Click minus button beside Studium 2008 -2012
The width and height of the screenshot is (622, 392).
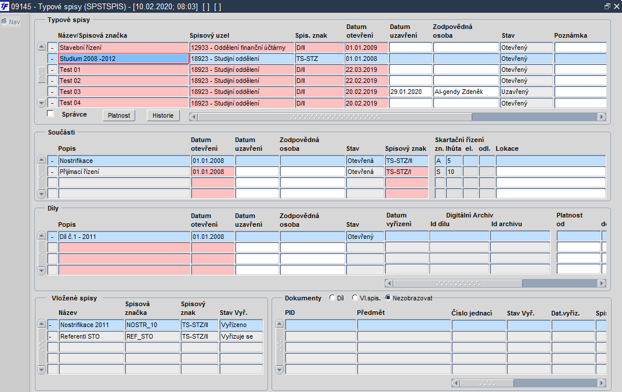(x=52, y=59)
